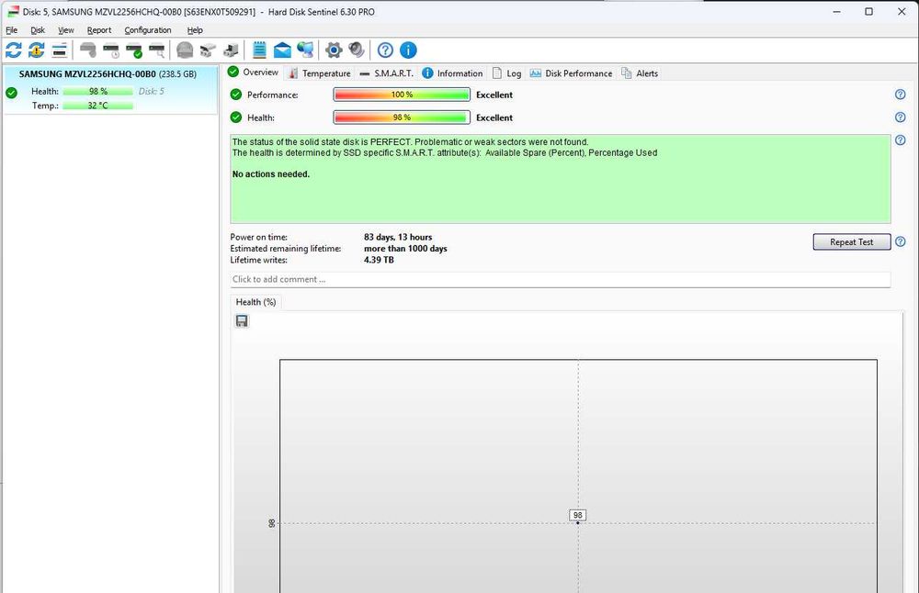Switch to the Temperature tab
The image size is (919, 593).
(320, 73)
